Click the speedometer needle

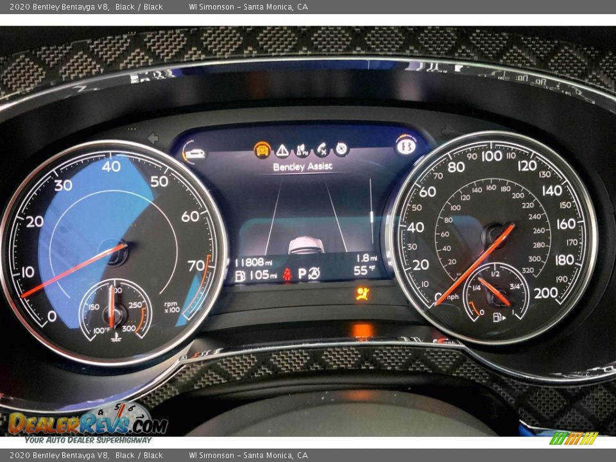click(x=475, y=264)
